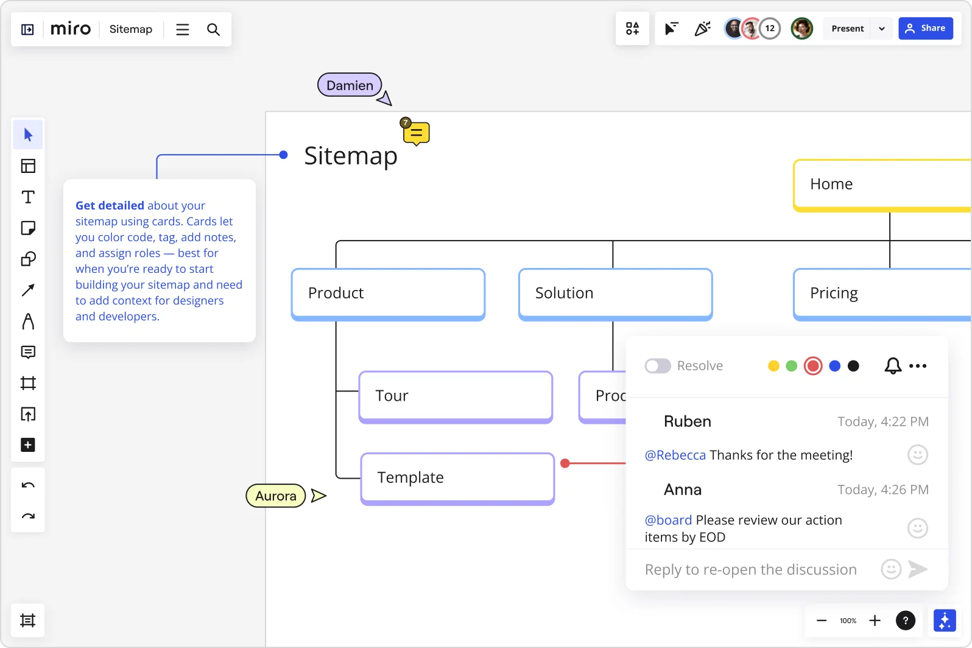Choose the blue comment color
The image size is (972, 648).
click(835, 366)
